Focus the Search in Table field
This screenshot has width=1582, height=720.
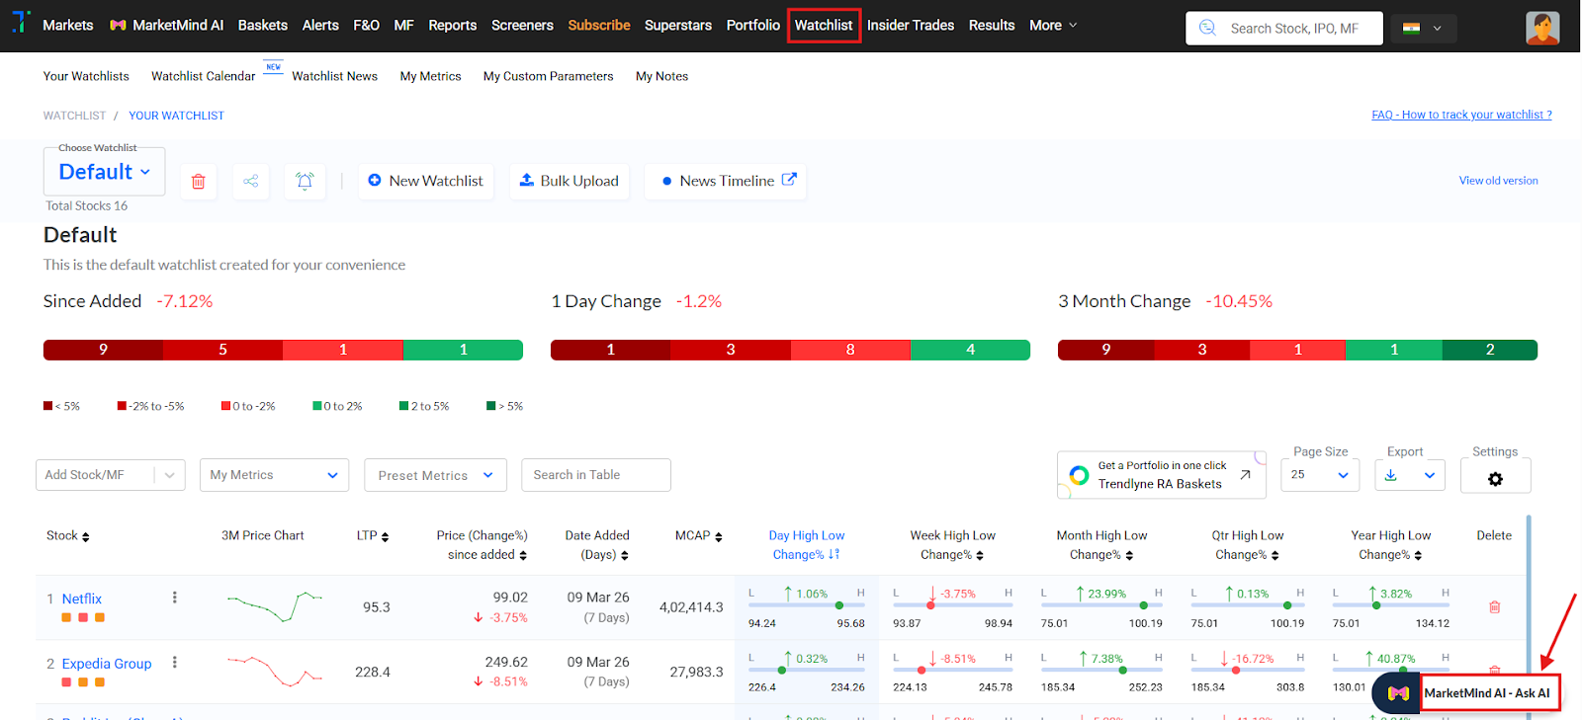pos(596,475)
